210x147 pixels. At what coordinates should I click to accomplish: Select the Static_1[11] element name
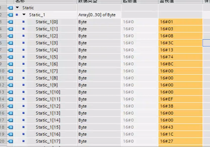click(48, 99)
